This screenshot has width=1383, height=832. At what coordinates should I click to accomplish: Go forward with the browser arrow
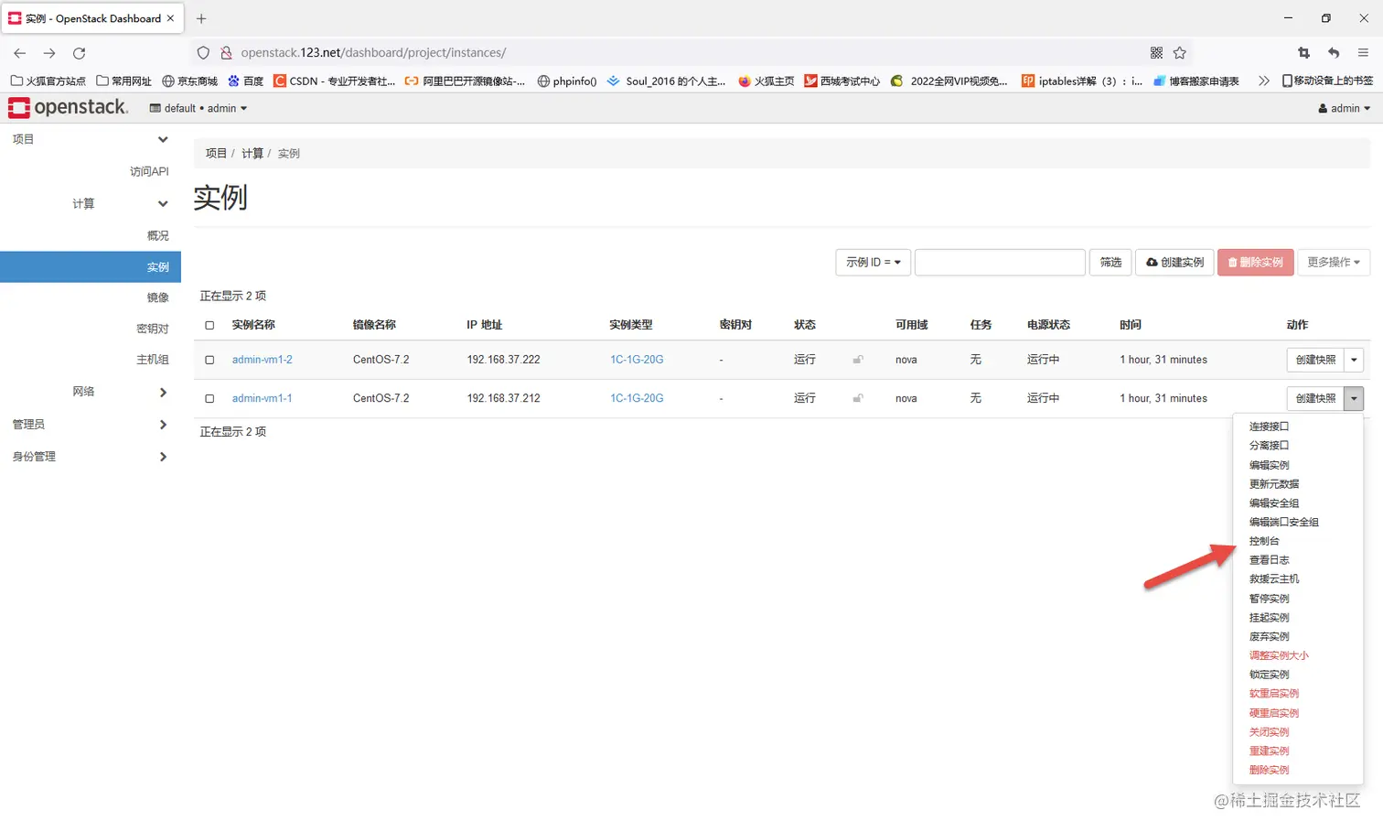click(49, 53)
